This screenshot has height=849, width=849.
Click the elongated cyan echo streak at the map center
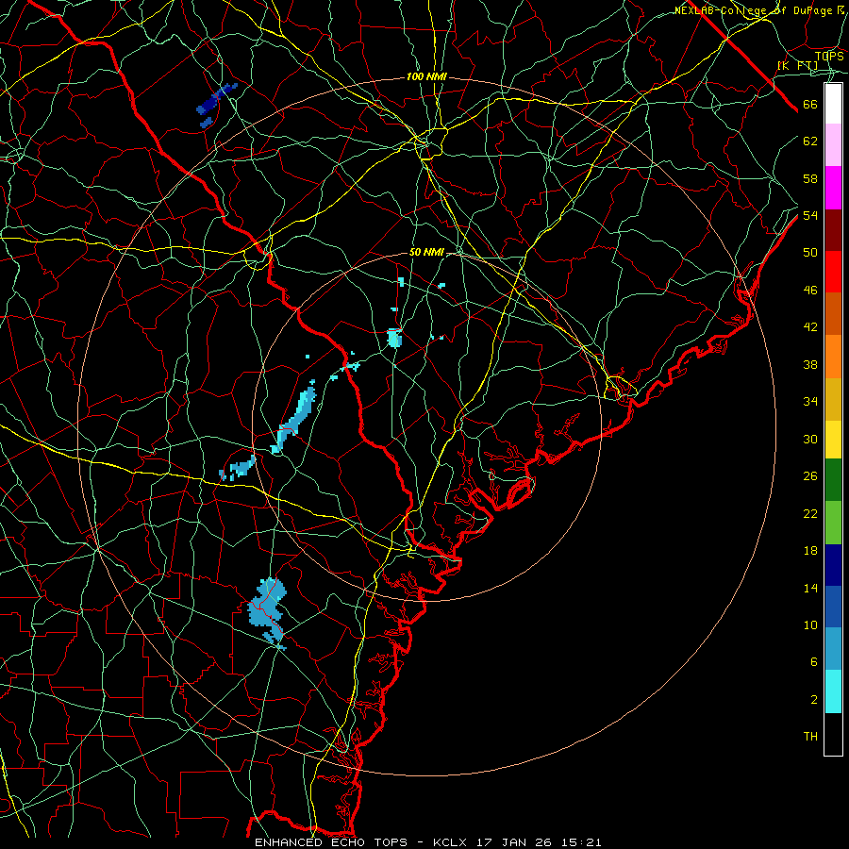pyautogui.click(x=294, y=417)
